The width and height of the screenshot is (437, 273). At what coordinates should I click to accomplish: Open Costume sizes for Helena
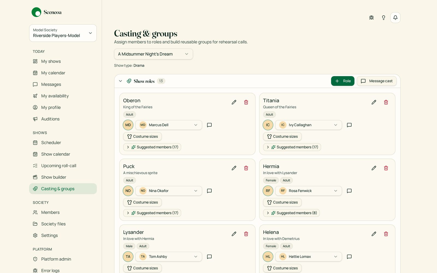click(282, 268)
